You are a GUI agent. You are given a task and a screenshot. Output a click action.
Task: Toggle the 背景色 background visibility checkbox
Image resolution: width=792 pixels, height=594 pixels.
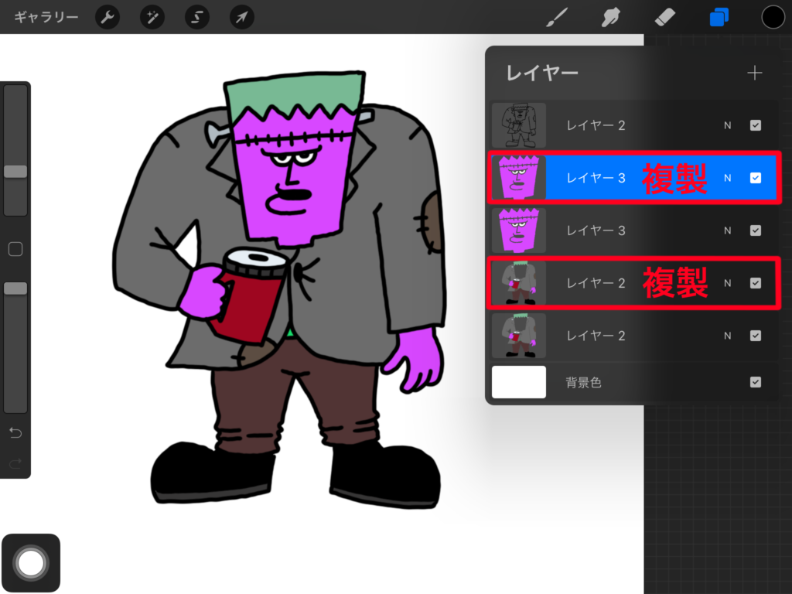tap(755, 382)
